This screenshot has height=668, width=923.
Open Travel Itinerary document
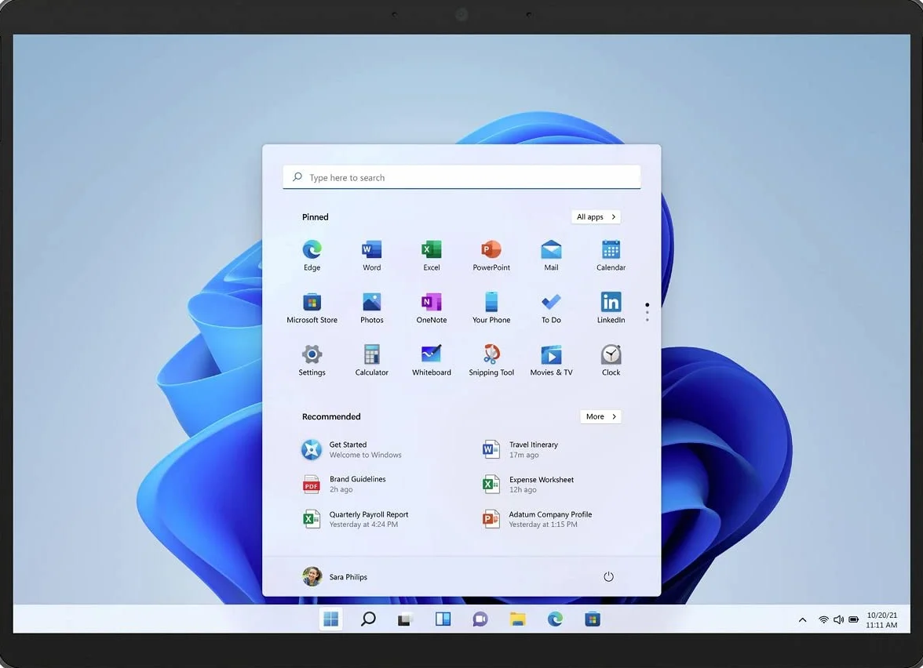pyautogui.click(x=520, y=449)
